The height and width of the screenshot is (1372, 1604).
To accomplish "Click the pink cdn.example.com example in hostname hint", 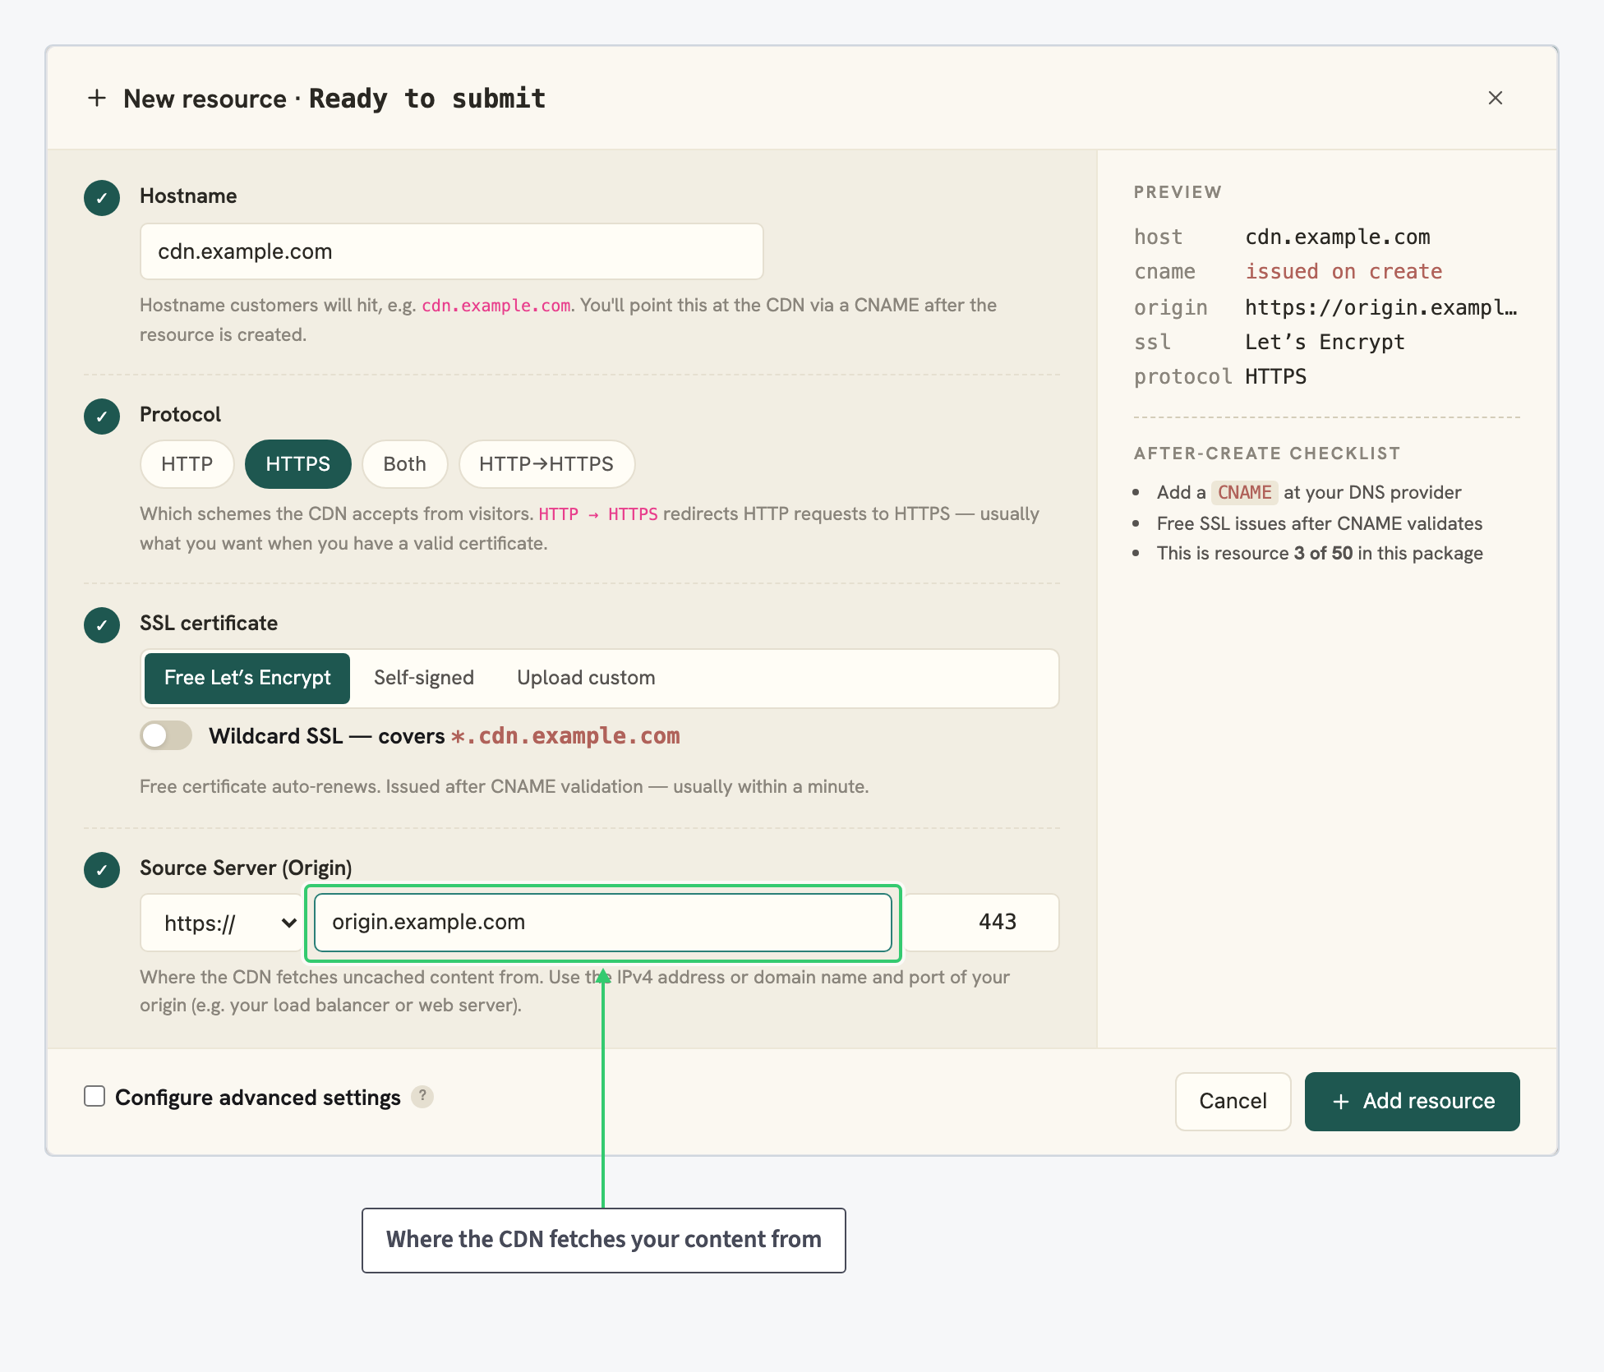I will point(496,306).
